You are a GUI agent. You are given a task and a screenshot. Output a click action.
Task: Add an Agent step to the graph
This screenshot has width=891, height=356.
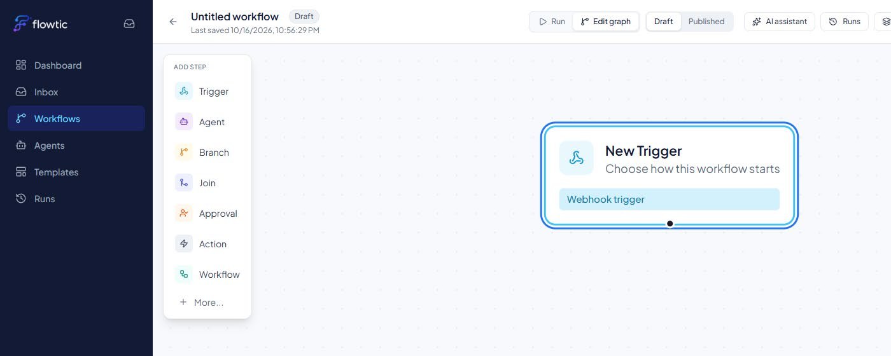207,122
